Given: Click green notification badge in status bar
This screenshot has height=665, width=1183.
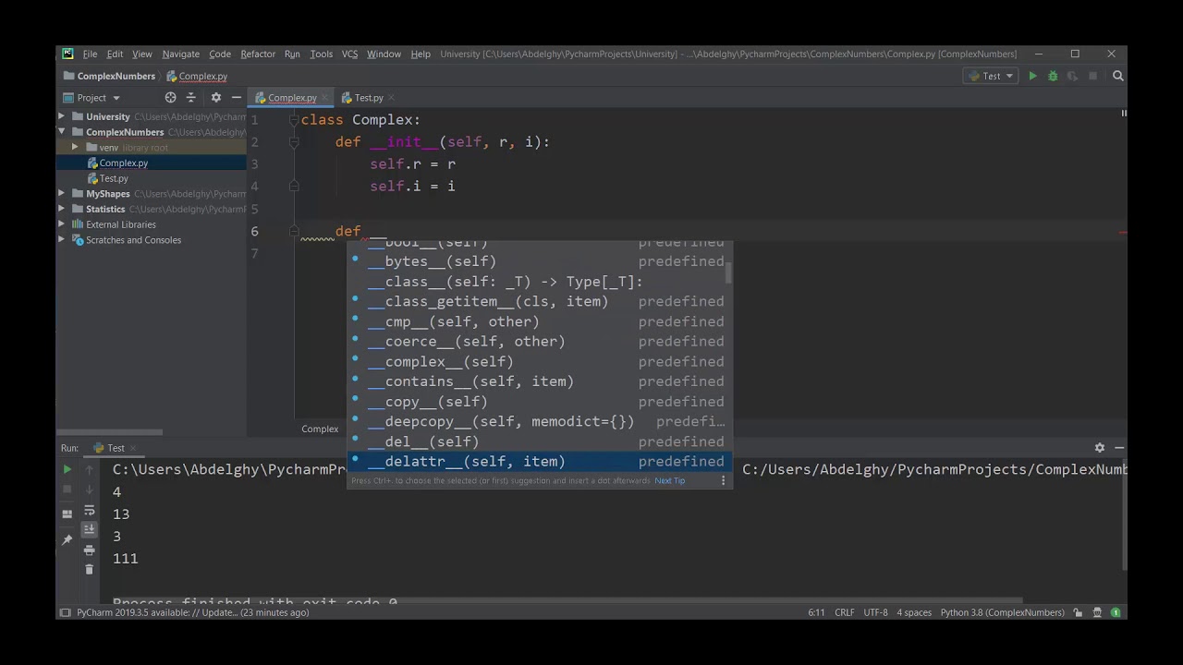Looking at the screenshot, I should [x=1116, y=612].
